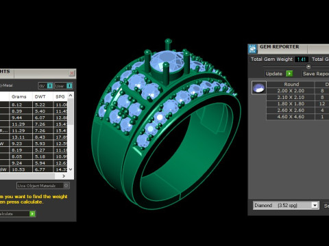Screen dimensions: 329x246
Task: Click the green Update play arrow
Action: click(289, 74)
